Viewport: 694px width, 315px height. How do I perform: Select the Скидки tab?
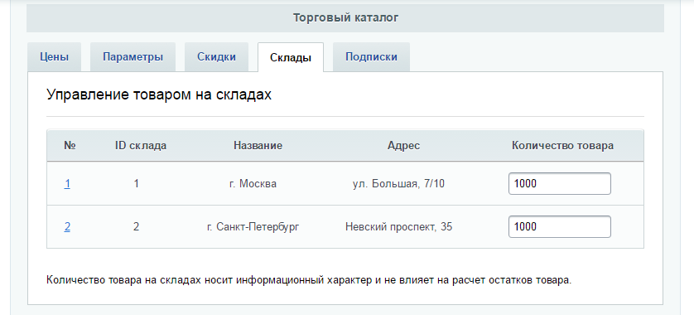(216, 57)
